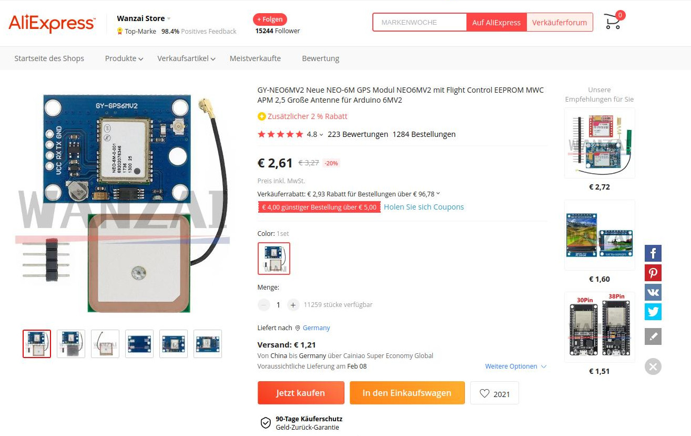The image size is (691, 436).
Task: Expand the Produkte dropdown menu
Action: (x=124, y=58)
